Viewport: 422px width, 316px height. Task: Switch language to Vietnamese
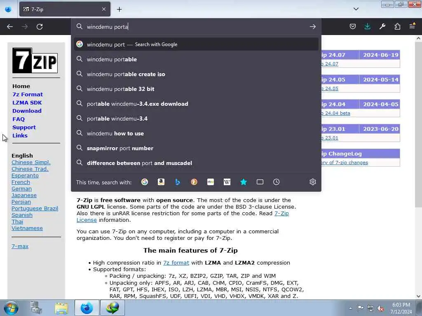pyautogui.click(x=27, y=228)
